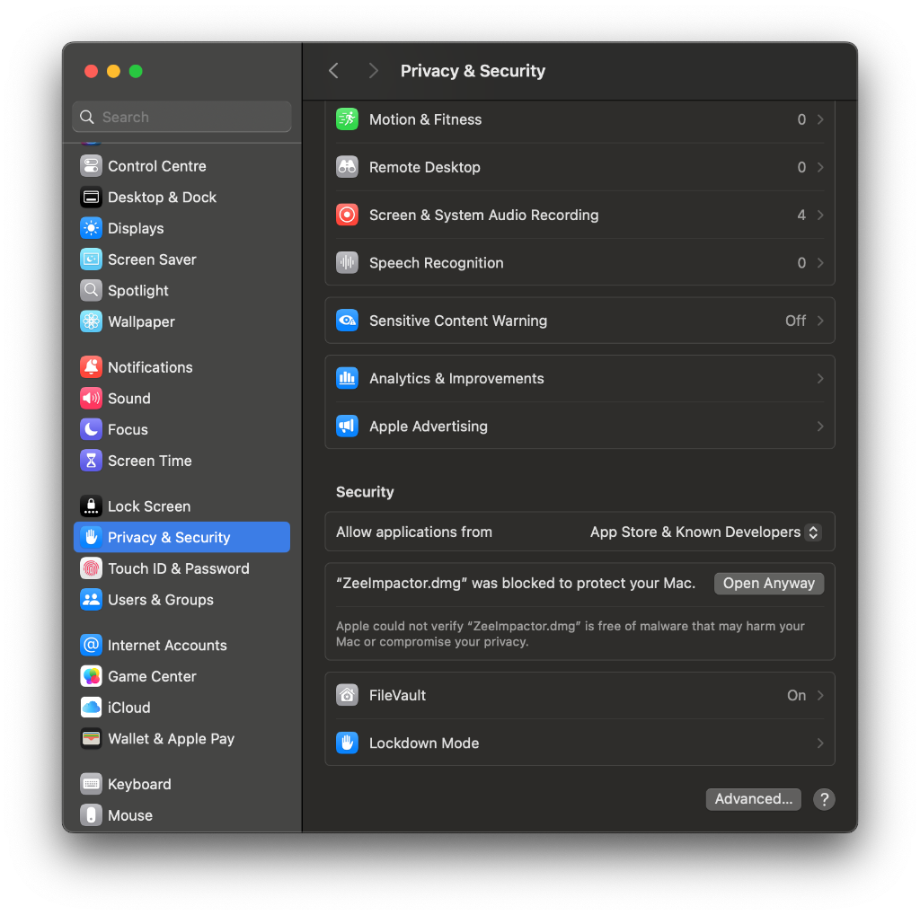Click the Mouse icon in sidebar

coord(91,815)
